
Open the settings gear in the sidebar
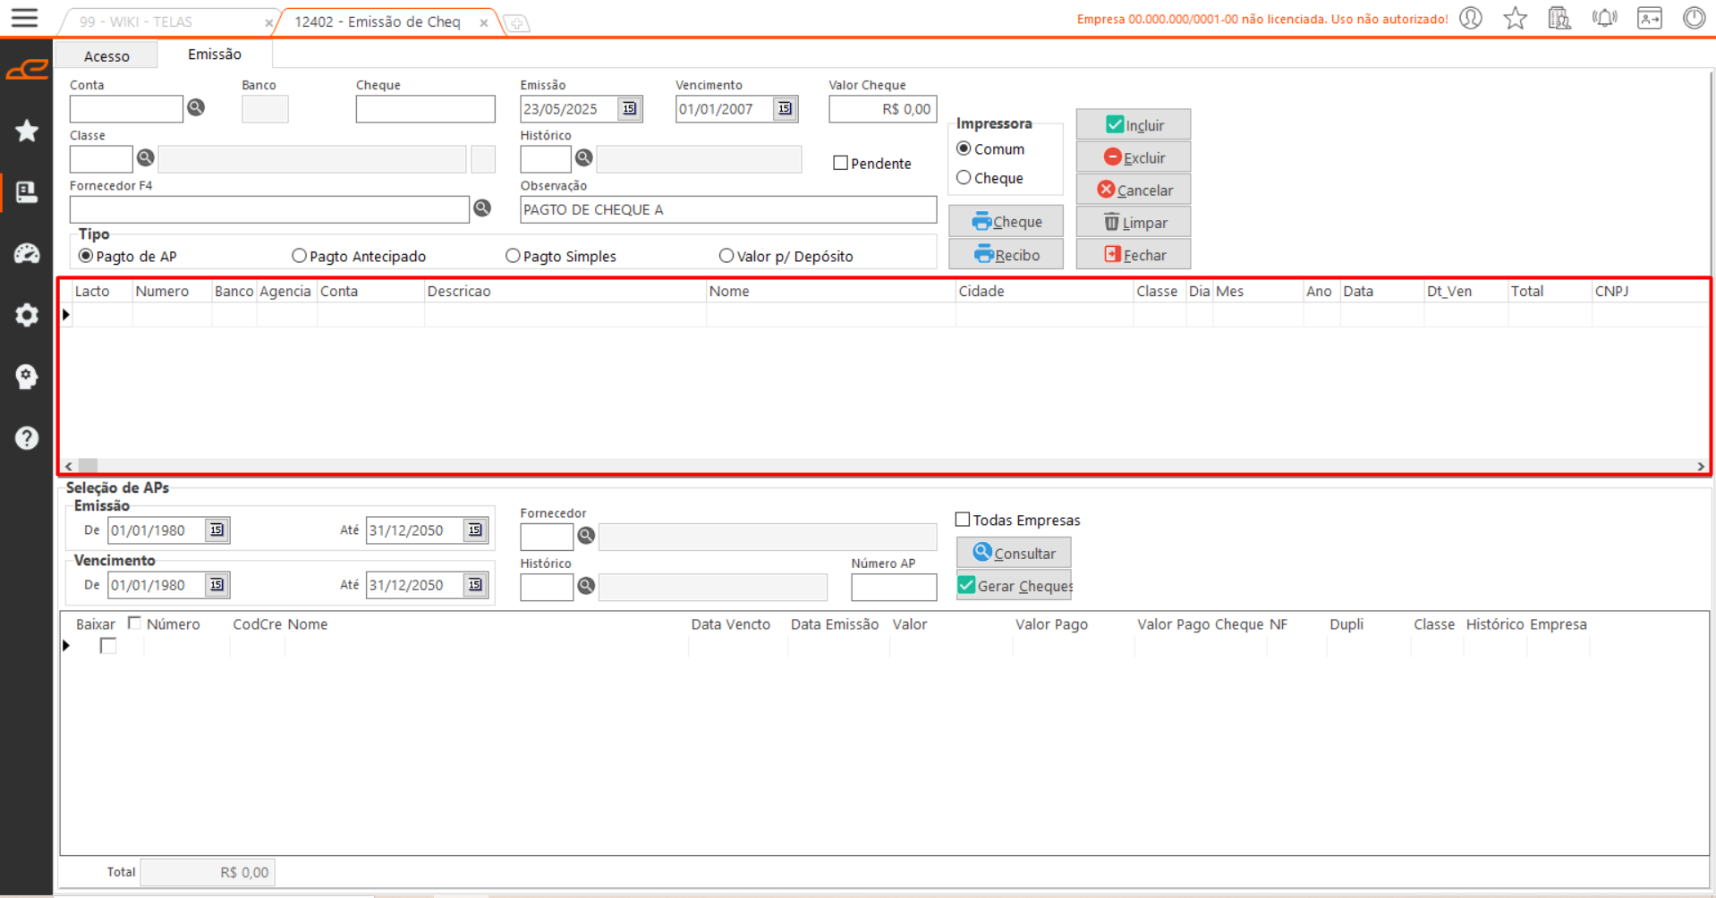pos(27,315)
